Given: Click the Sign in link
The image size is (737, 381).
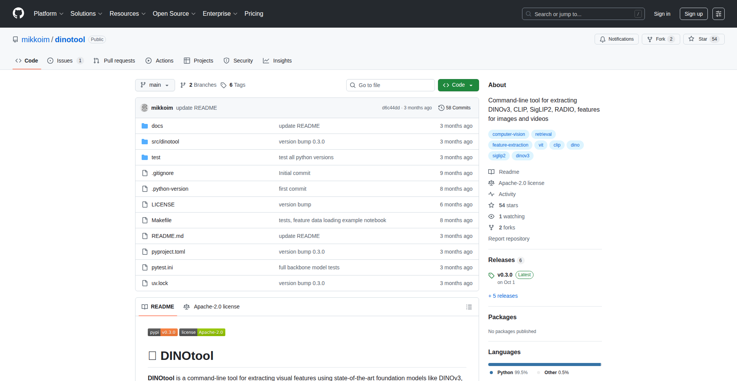Looking at the screenshot, I should (662, 14).
